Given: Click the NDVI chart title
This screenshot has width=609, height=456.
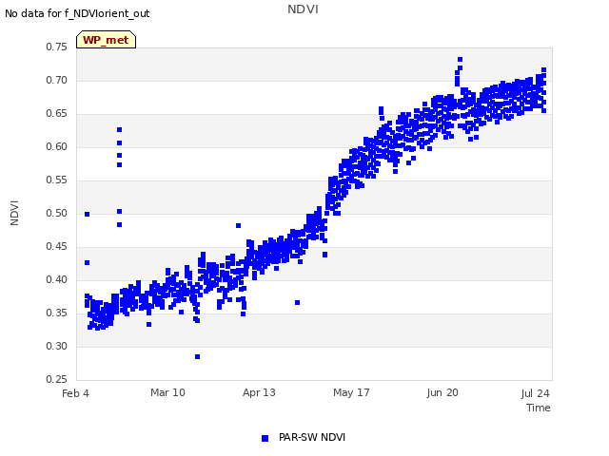Looking at the screenshot, I should [303, 9].
